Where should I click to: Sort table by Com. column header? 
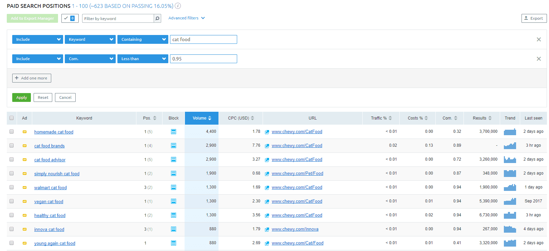[x=450, y=118]
